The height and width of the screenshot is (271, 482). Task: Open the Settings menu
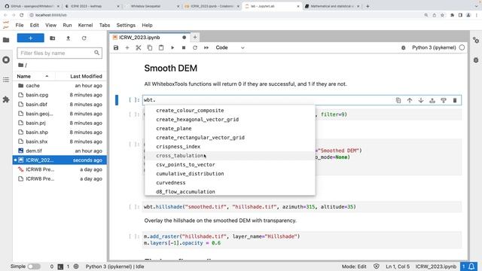[x=126, y=25]
